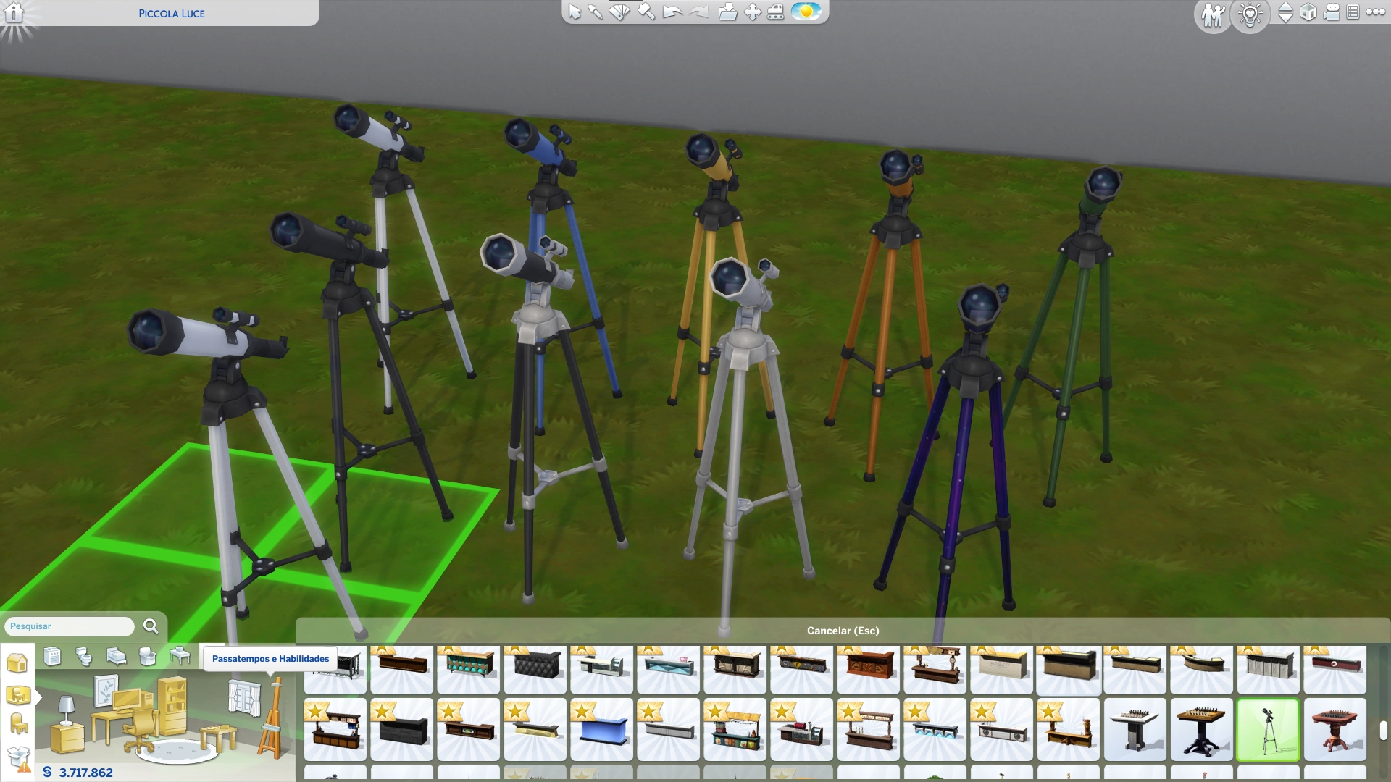The width and height of the screenshot is (1391, 782).
Task: Choose the bathroom toilet category
Action: (x=84, y=656)
